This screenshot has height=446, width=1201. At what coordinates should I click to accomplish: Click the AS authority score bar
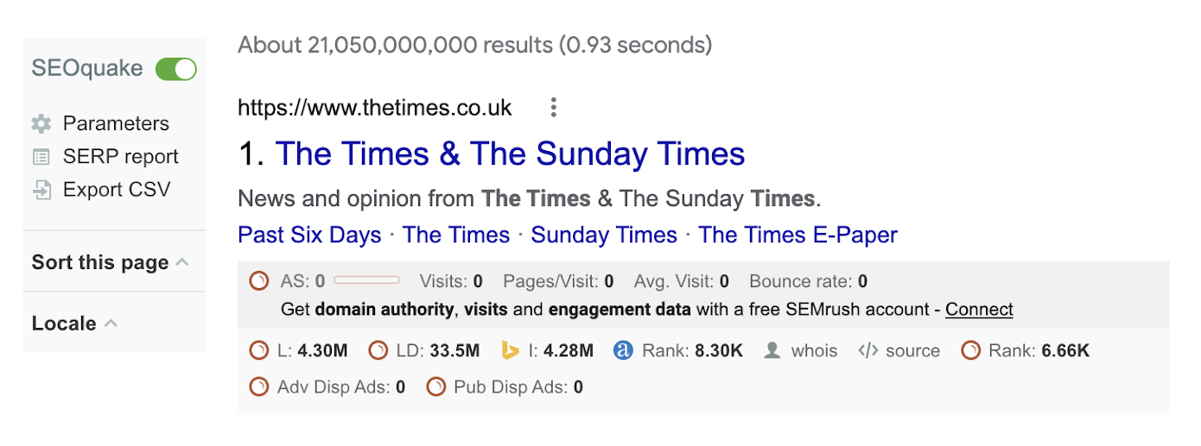[366, 280]
